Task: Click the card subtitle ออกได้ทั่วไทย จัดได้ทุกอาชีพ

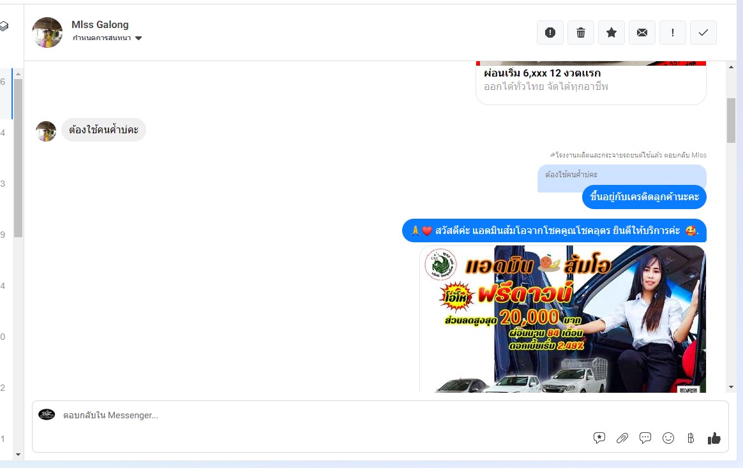Action: pos(546,87)
